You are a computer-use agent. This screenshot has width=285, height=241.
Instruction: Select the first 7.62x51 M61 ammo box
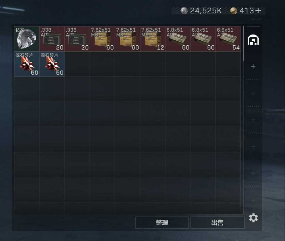point(102,39)
